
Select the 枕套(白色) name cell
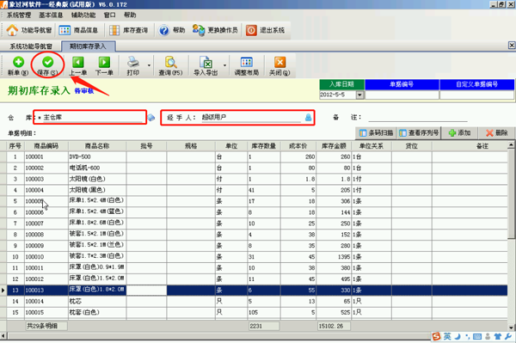97,312
